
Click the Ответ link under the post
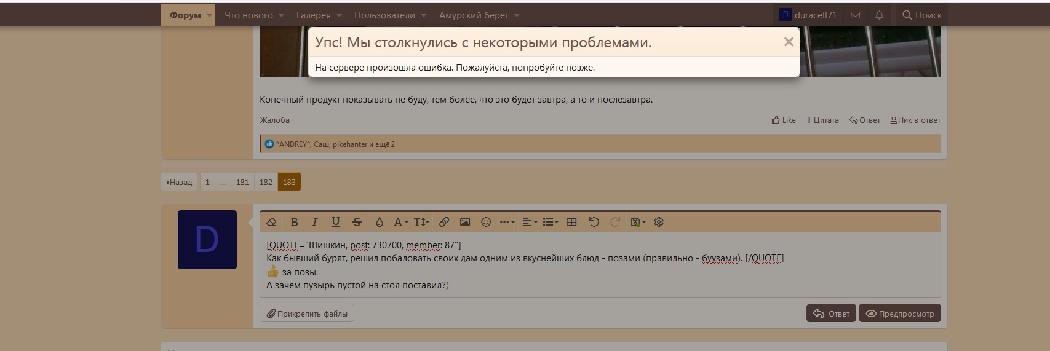[865, 120]
